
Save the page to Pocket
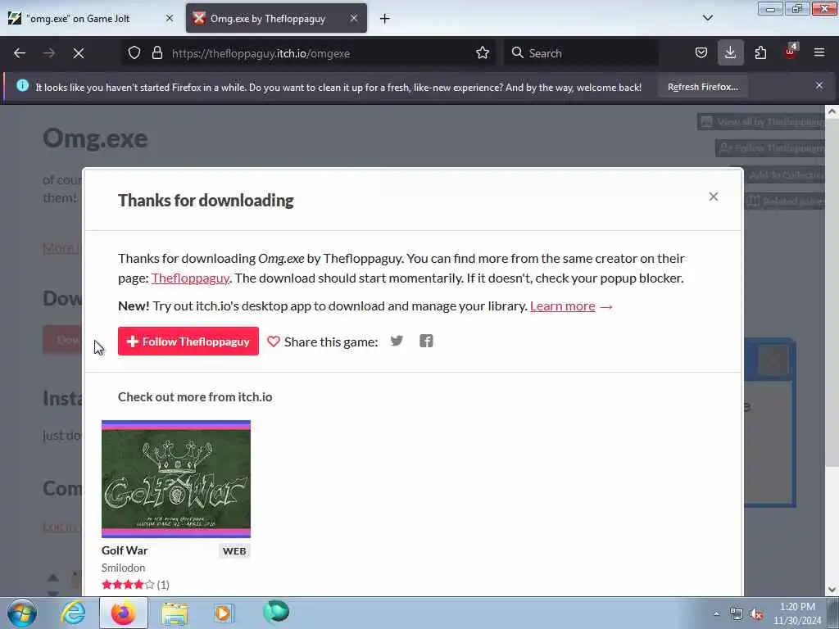click(x=701, y=53)
